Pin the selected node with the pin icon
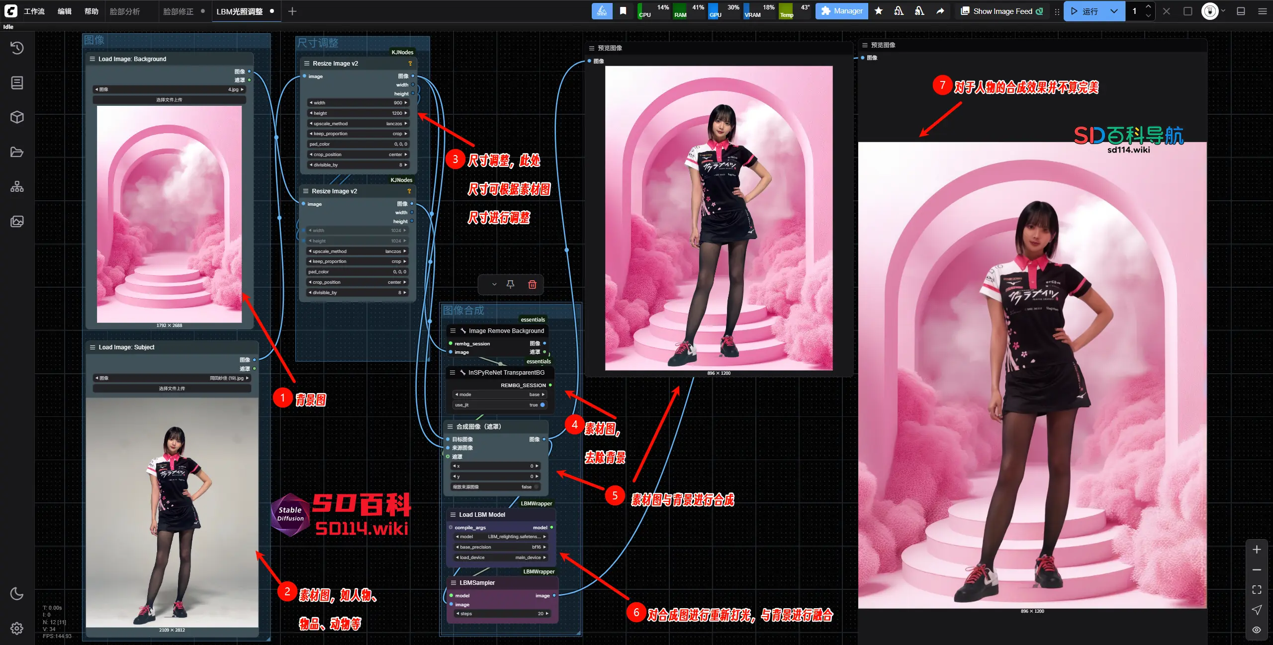This screenshot has width=1273, height=645. 510,284
